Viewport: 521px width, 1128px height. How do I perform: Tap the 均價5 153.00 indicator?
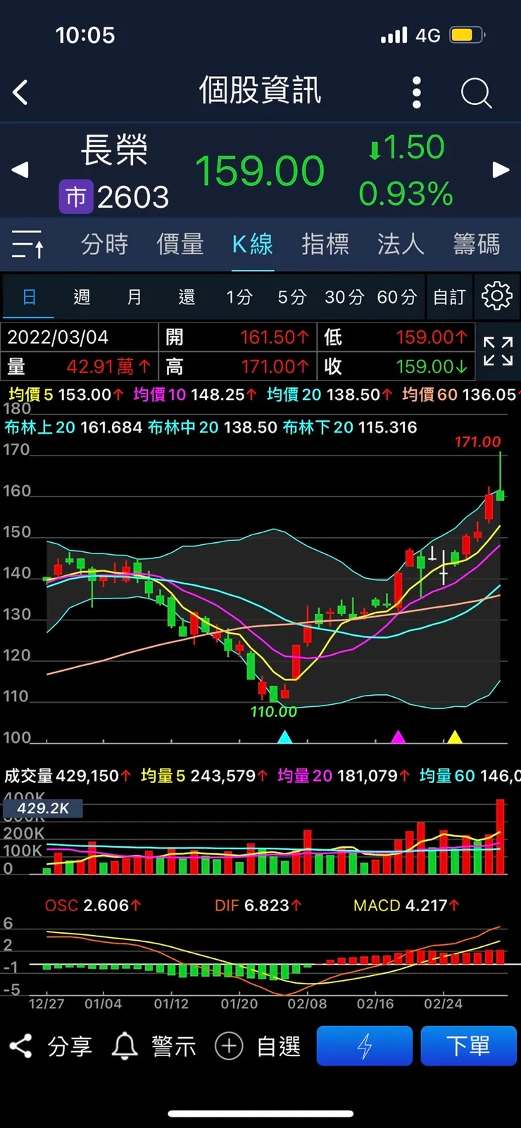point(66,394)
